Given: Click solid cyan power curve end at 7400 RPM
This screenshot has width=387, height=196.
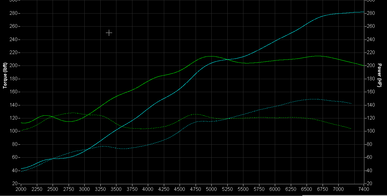Looking at the screenshot, I should [x=363, y=12].
